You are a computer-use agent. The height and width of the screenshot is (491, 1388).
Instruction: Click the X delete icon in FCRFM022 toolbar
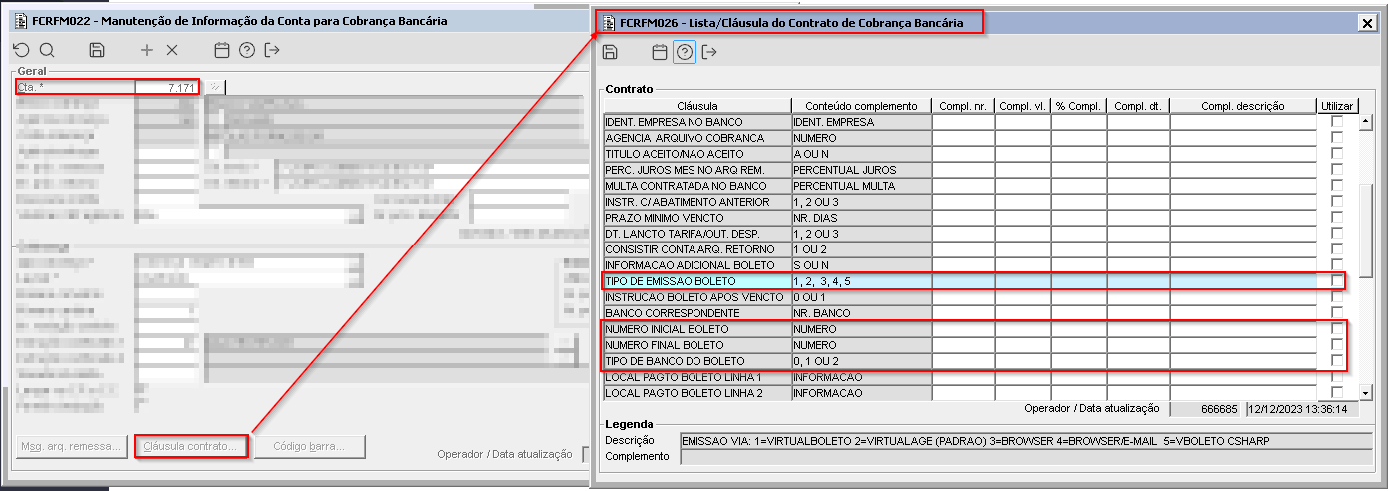(x=172, y=50)
